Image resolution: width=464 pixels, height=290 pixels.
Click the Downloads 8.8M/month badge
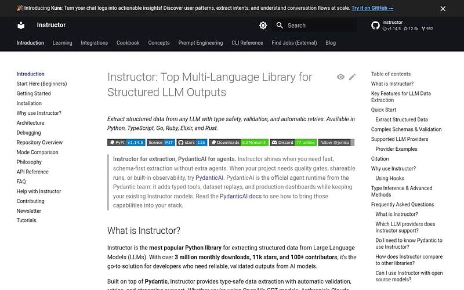point(239,143)
